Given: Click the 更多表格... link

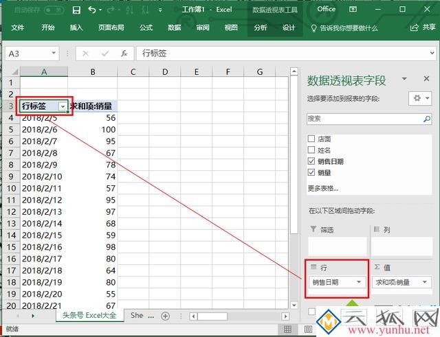Looking at the screenshot, I should [x=322, y=188].
